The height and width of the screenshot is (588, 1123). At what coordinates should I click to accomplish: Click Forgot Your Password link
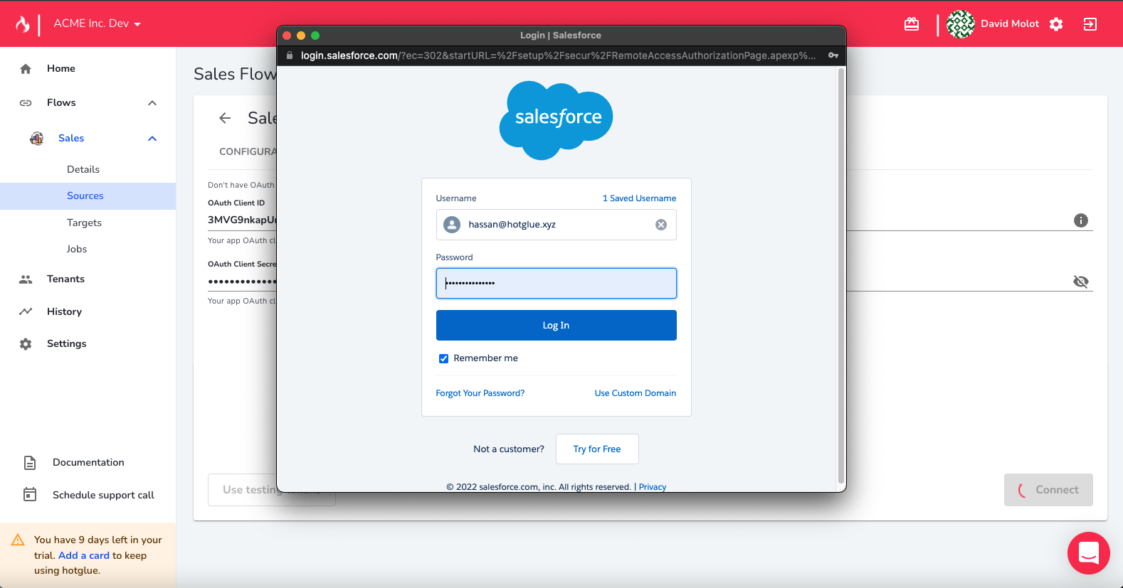point(480,393)
